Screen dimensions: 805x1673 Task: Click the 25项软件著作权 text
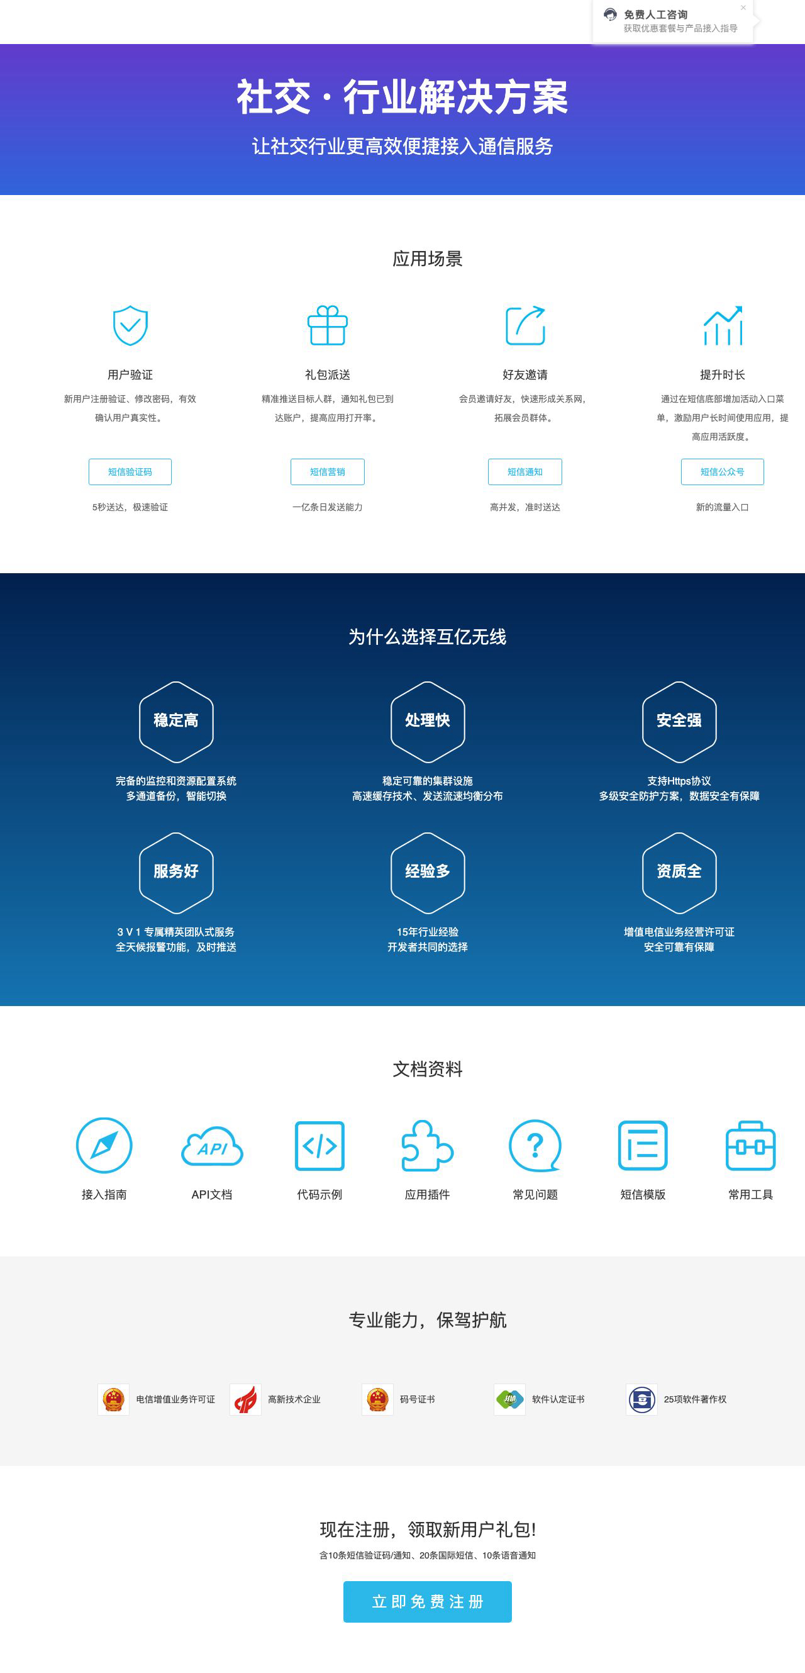tap(695, 1399)
